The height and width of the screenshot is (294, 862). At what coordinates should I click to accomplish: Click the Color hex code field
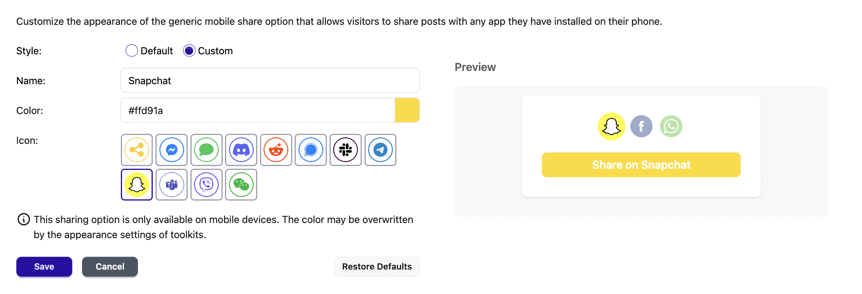pos(258,110)
